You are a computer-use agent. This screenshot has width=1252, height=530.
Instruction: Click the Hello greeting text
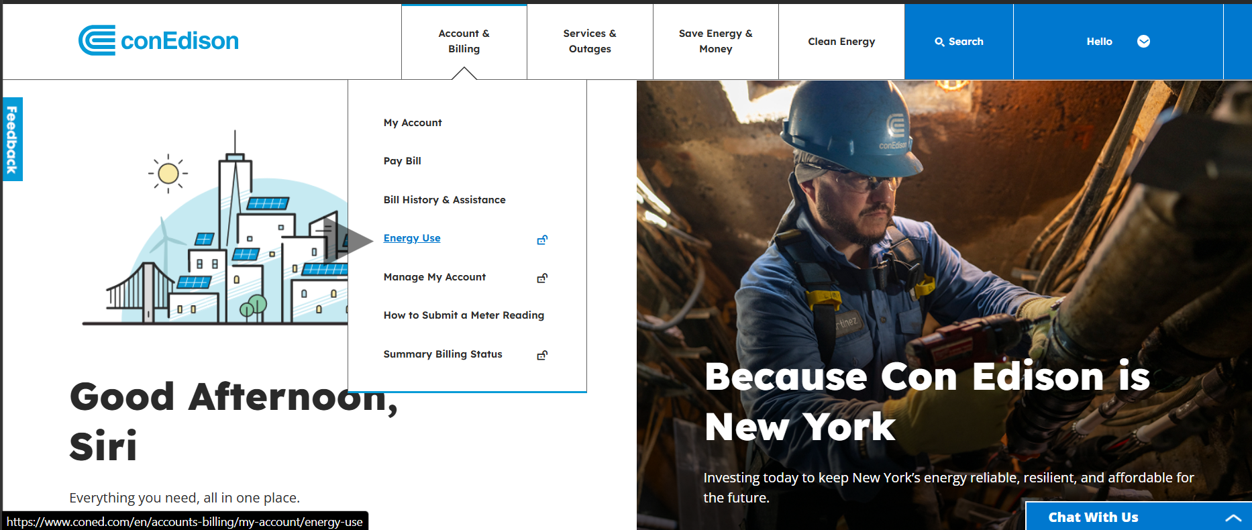[1099, 42]
